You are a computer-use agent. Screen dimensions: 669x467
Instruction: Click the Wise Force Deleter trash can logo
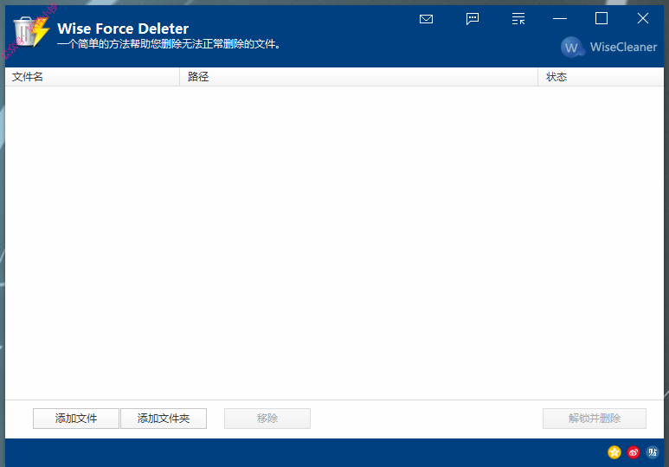click(31, 31)
